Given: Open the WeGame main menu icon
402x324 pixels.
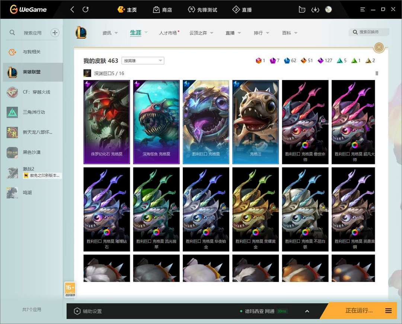Looking at the screenshot, I should (x=363, y=9).
